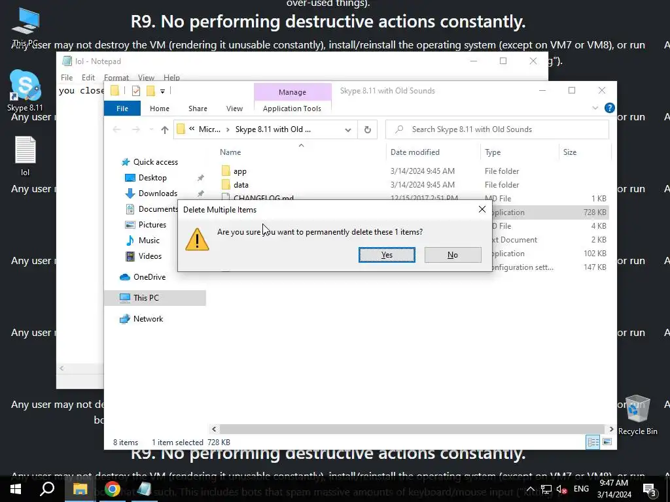Click the Search Skype 8.11 with Old Sounds box
This screenshot has height=502, width=670.
coord(497,129)
